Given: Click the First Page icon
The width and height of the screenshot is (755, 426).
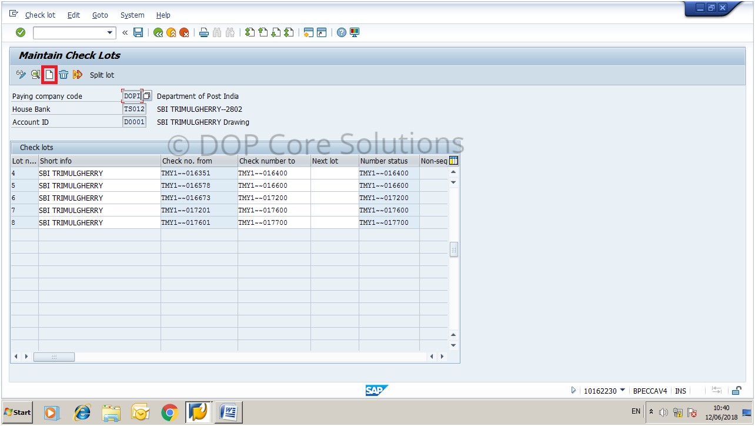Looking at the screenshot, I should click(x=250, y=32).
